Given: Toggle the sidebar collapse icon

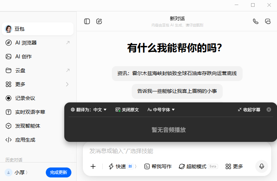Looking at the screenshot, I should pyautogui.click(x=87, y=21).
